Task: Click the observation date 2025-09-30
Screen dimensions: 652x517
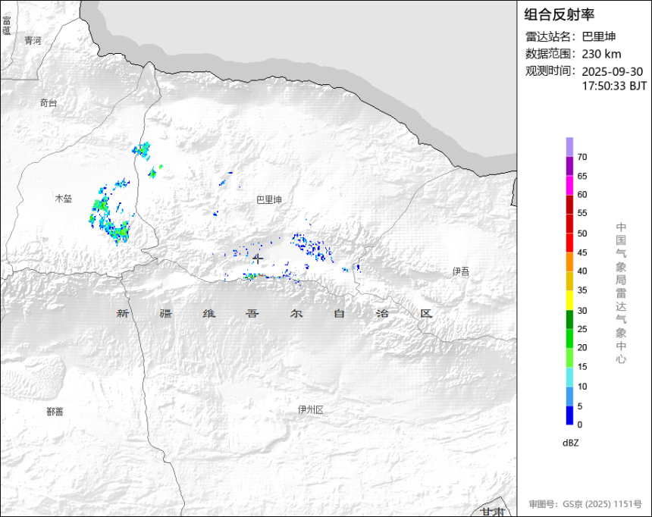Action: coord(612,71)
